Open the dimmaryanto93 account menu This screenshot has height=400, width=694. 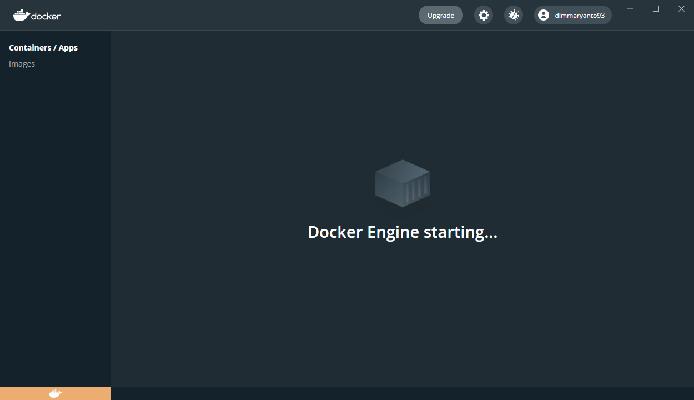572,15
